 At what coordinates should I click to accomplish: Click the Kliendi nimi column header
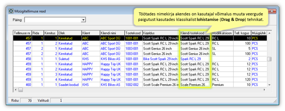112,33
